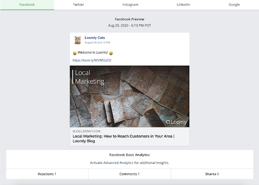Click the Comments 1 stat
The width and height of the screenshot is (259, 185).
tap(129, 174)
